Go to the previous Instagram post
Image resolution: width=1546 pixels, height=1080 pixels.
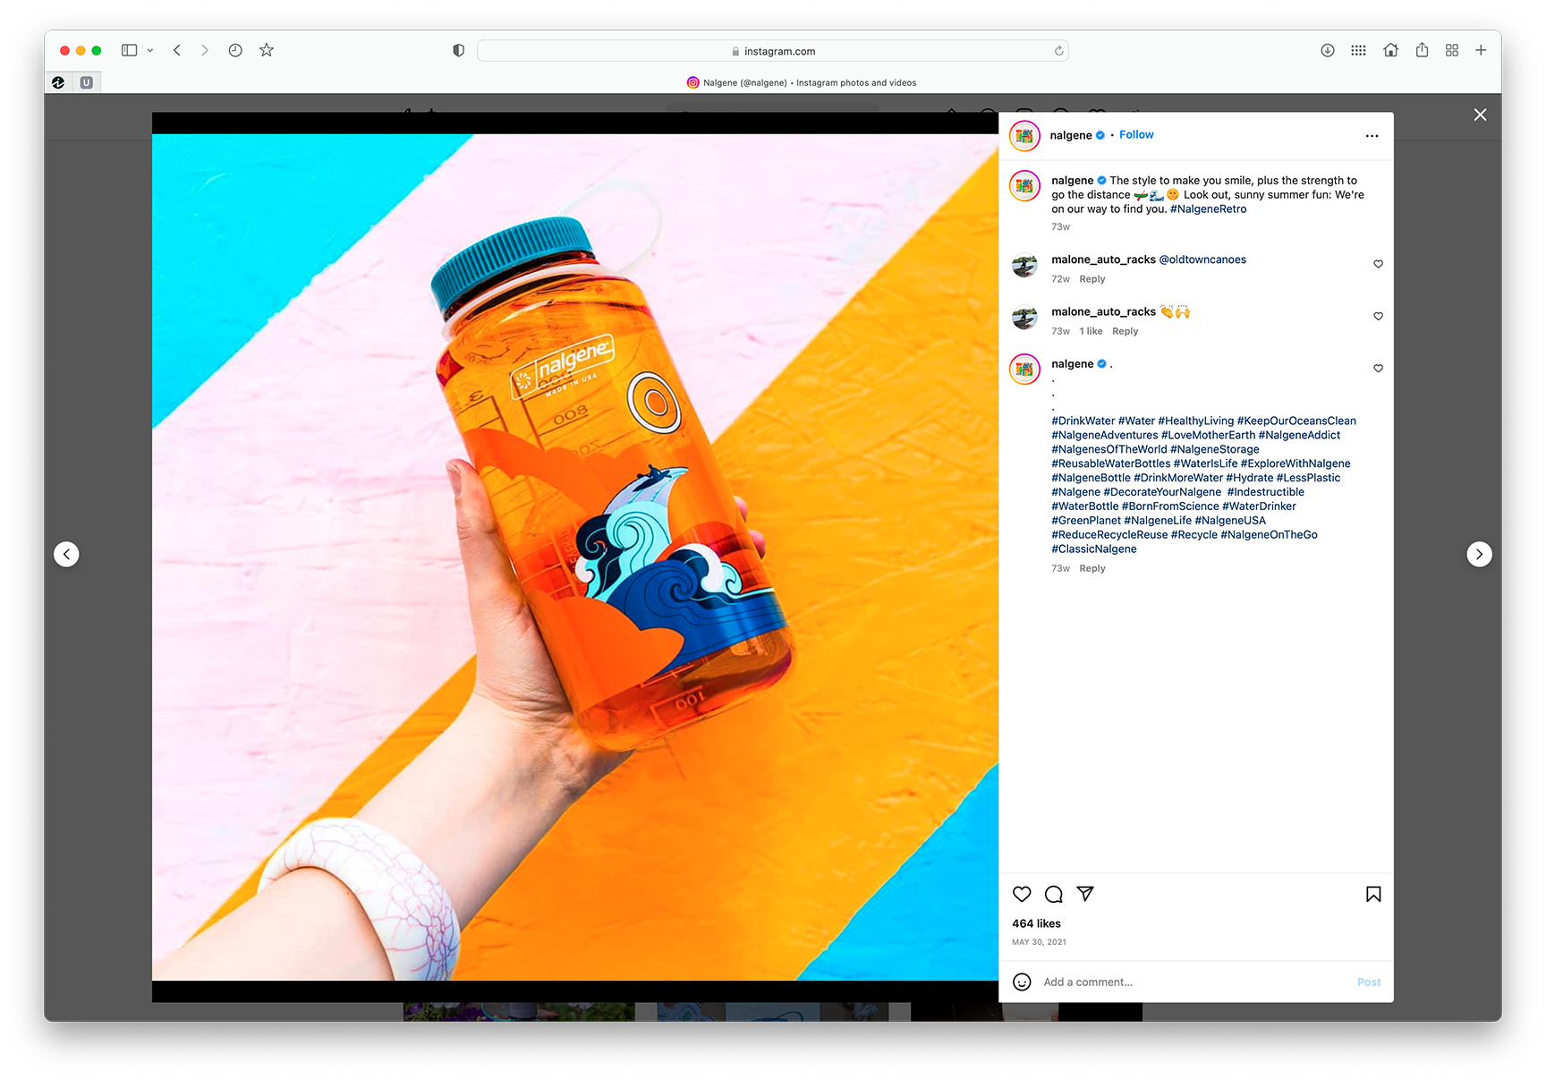(x=66, y=555)
